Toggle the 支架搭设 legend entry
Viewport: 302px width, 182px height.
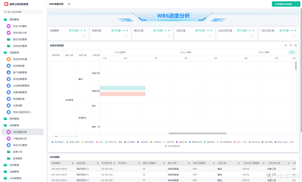(x=155, y=142)
